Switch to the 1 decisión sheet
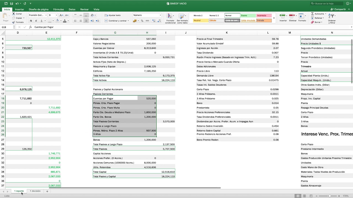 tap(35, 191)
